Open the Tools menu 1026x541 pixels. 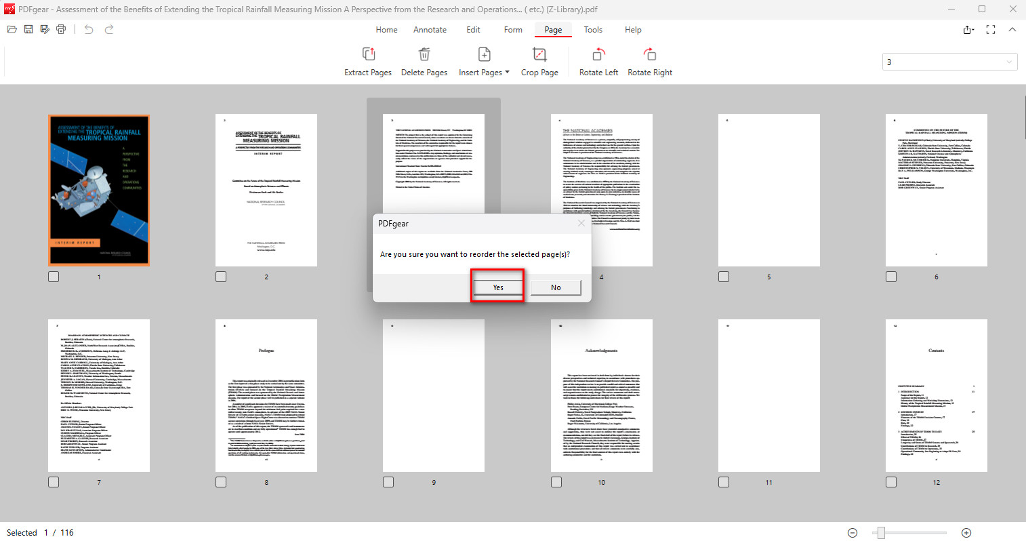pyautogui.click(x=593, y=29)
